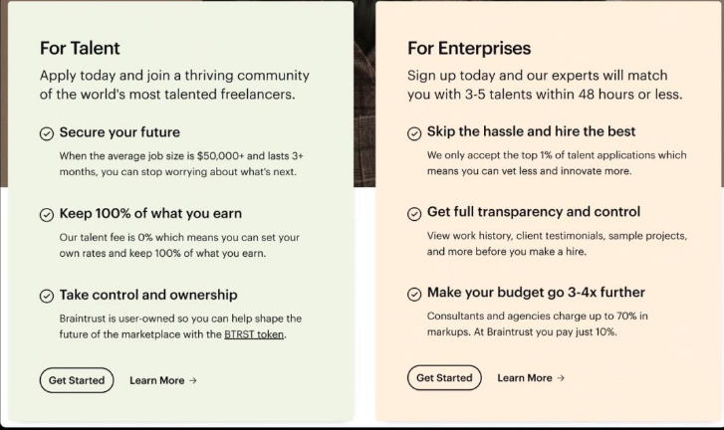Click the Secure your future title
Image resolution: width=724 pixels, height=430 pixels.
click(120, 132)
